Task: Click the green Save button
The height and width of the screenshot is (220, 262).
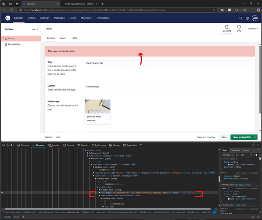Action: coord(224,137)
